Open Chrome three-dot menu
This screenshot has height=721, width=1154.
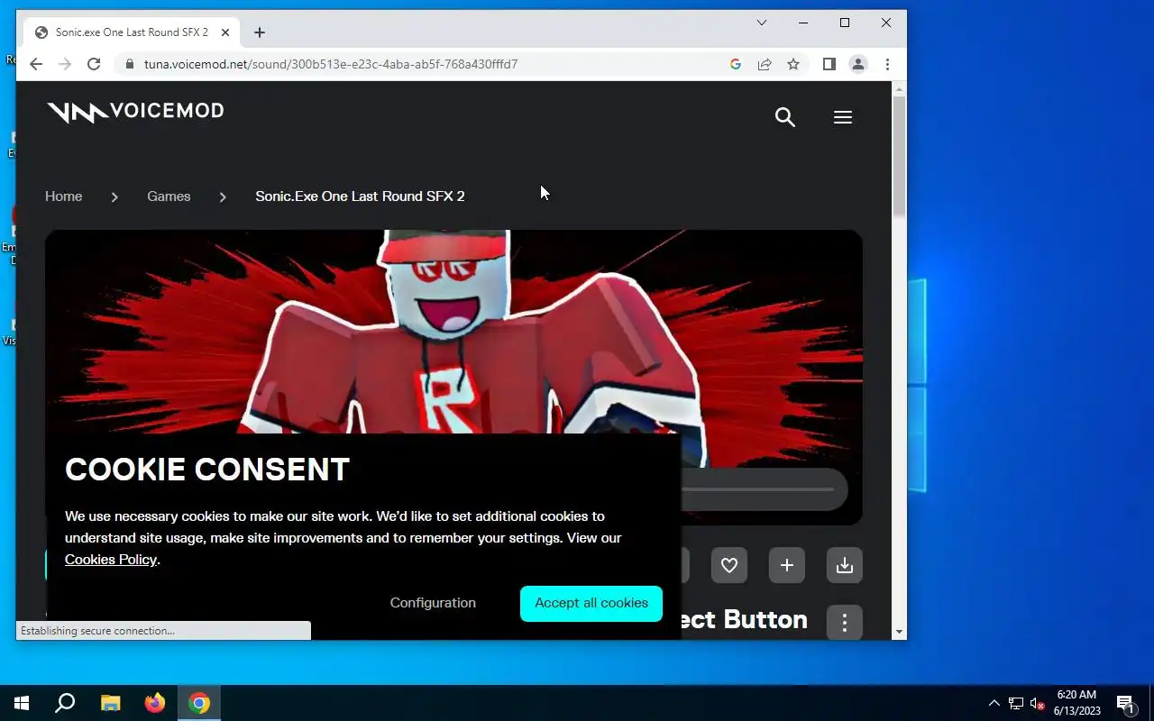(x=887, y=64)
